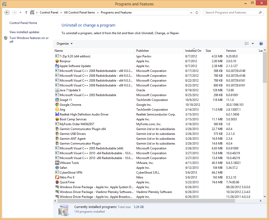Go up one level with up arrow
The image size is (269, 220).
[x=26, y=12]
